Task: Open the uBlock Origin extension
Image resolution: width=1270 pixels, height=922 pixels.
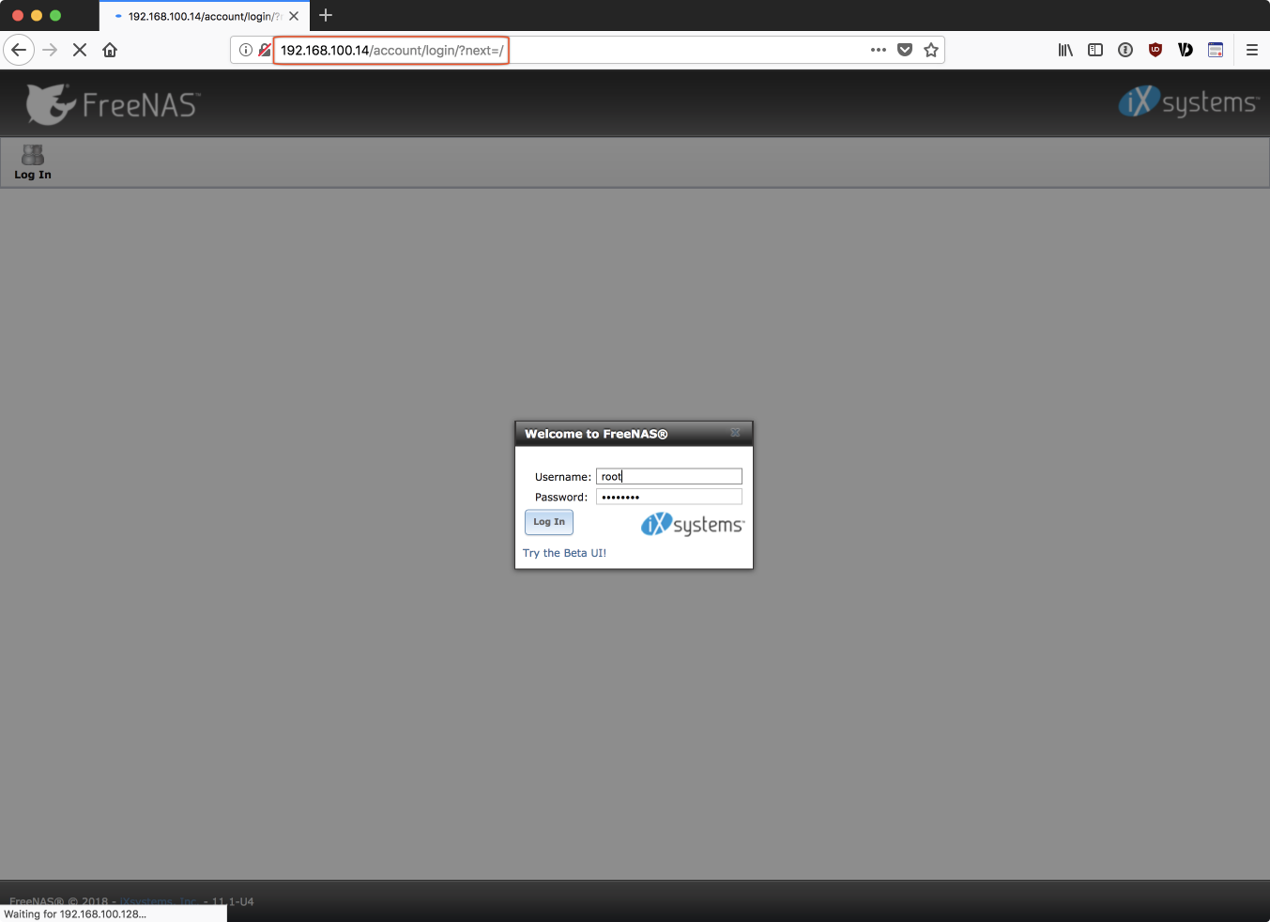Action: tap(1155, 50)
